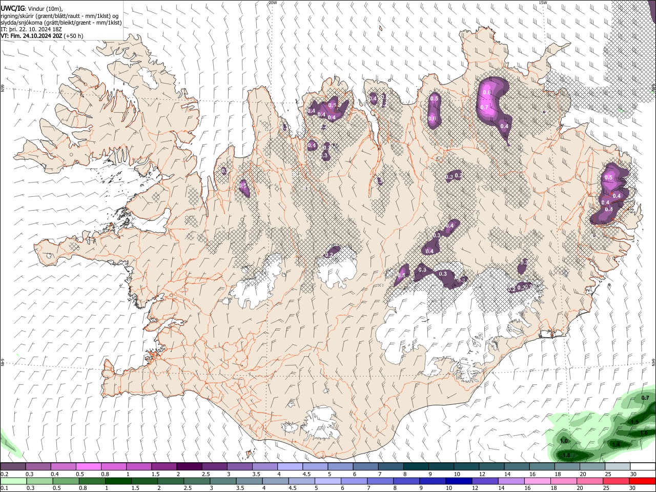Pick snow legend swatch between 0.2 and 0.3
656x492 pixels.
coord(13,467)
